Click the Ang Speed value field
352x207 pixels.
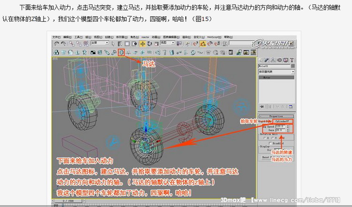(280, 126)
